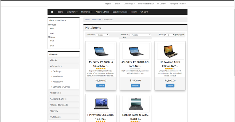Click star rating of ASUS Eee PC 1000HA
This screenshot has width=235, height=122.
tap(101, 69)
